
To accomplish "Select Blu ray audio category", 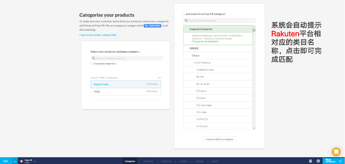I will (218, 84).
